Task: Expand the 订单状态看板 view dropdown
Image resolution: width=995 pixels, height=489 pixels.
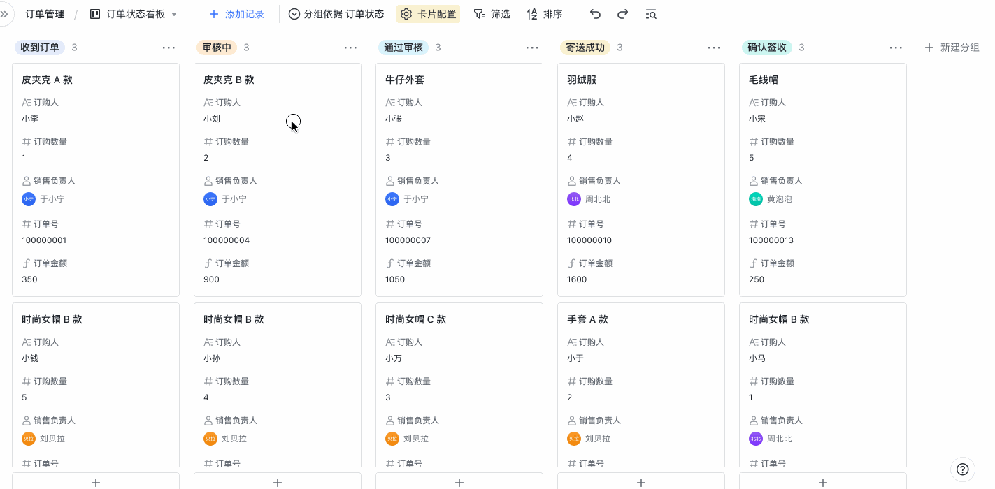Action: (x=174, y=14)
